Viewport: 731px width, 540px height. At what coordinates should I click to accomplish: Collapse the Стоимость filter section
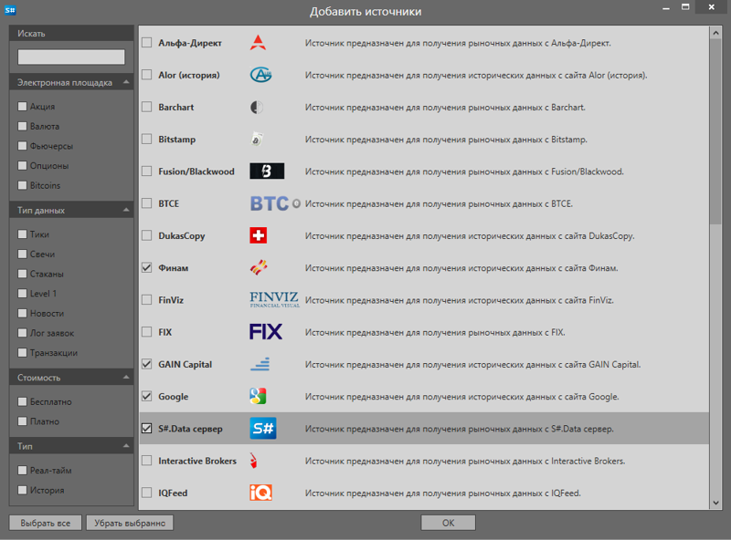125,378
